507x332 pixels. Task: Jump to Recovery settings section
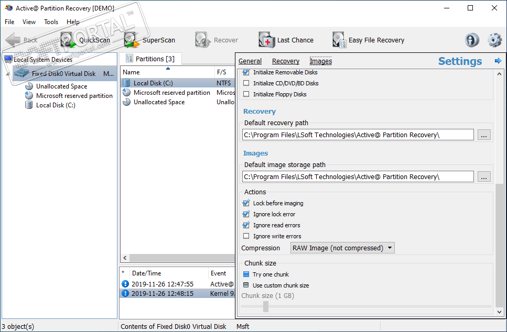pos(286,61)
